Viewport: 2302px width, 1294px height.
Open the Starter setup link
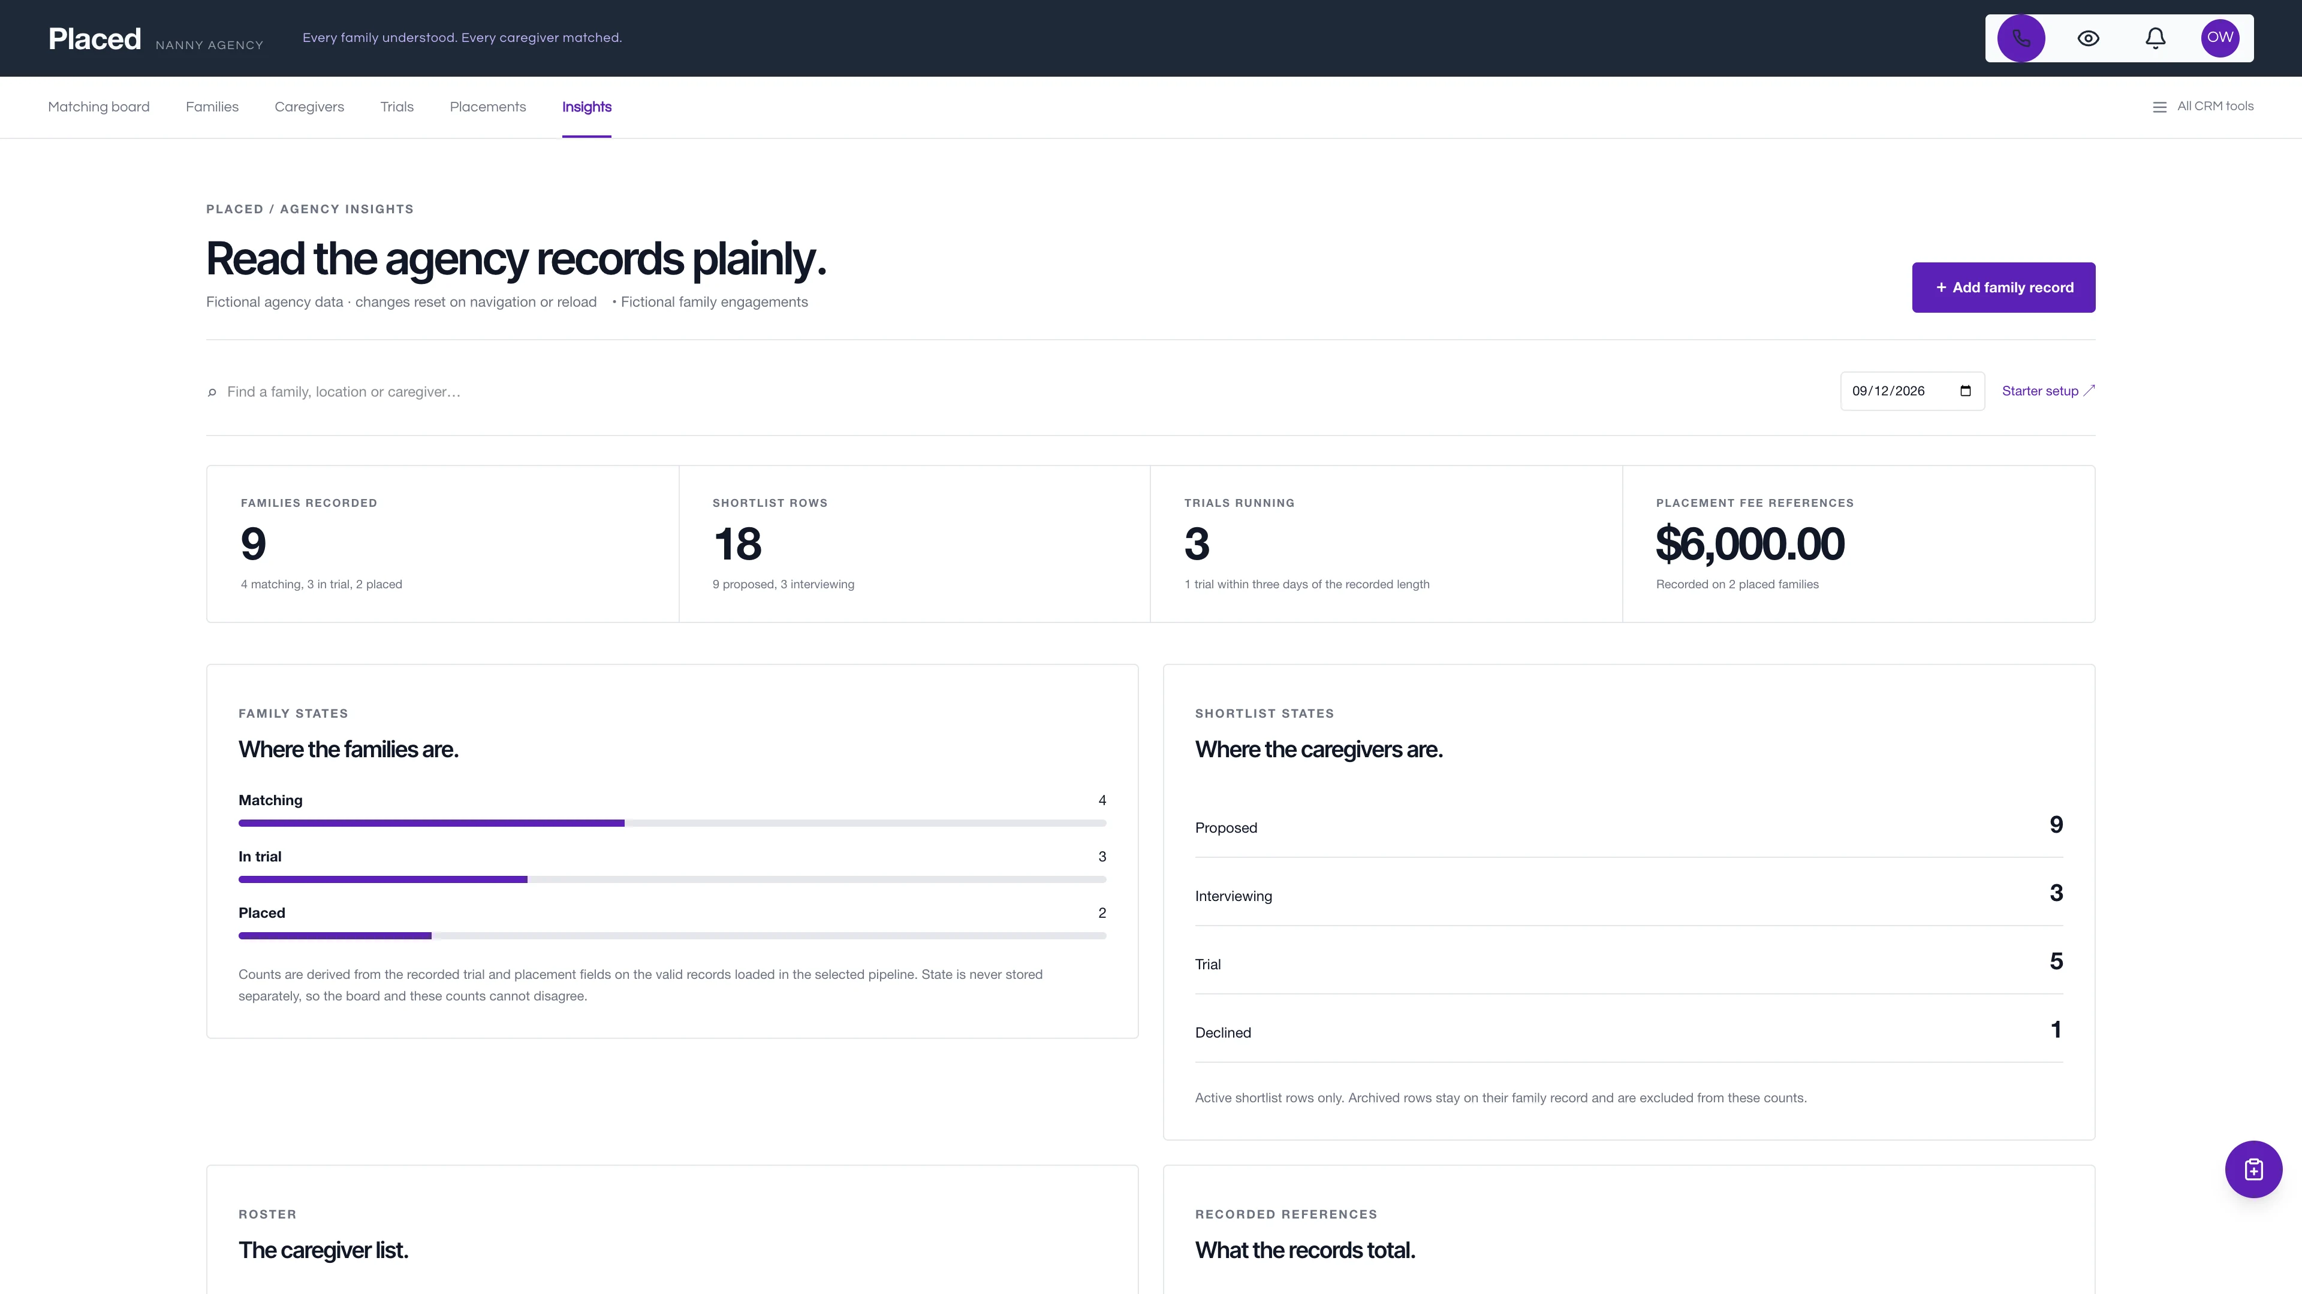2048,391
